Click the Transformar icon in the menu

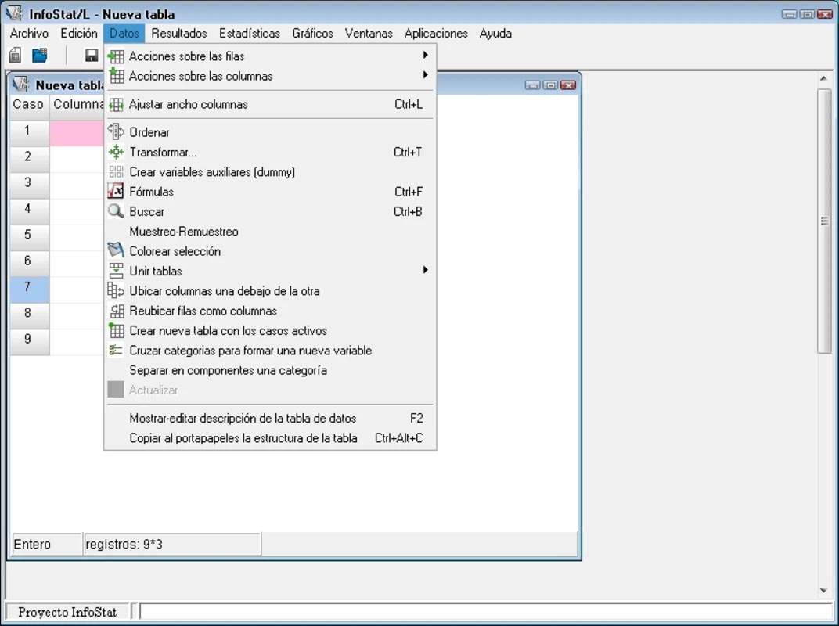click(116, 153)
